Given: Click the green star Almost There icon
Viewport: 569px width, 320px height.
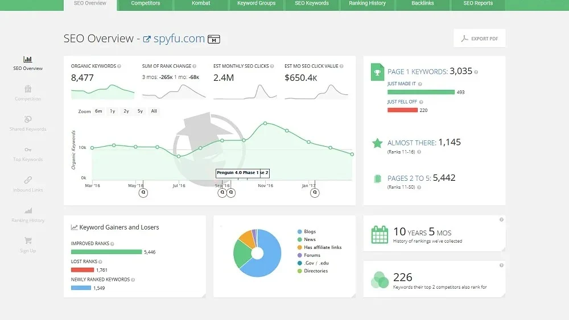Looking at the screenshot, I should coord(377,143).
